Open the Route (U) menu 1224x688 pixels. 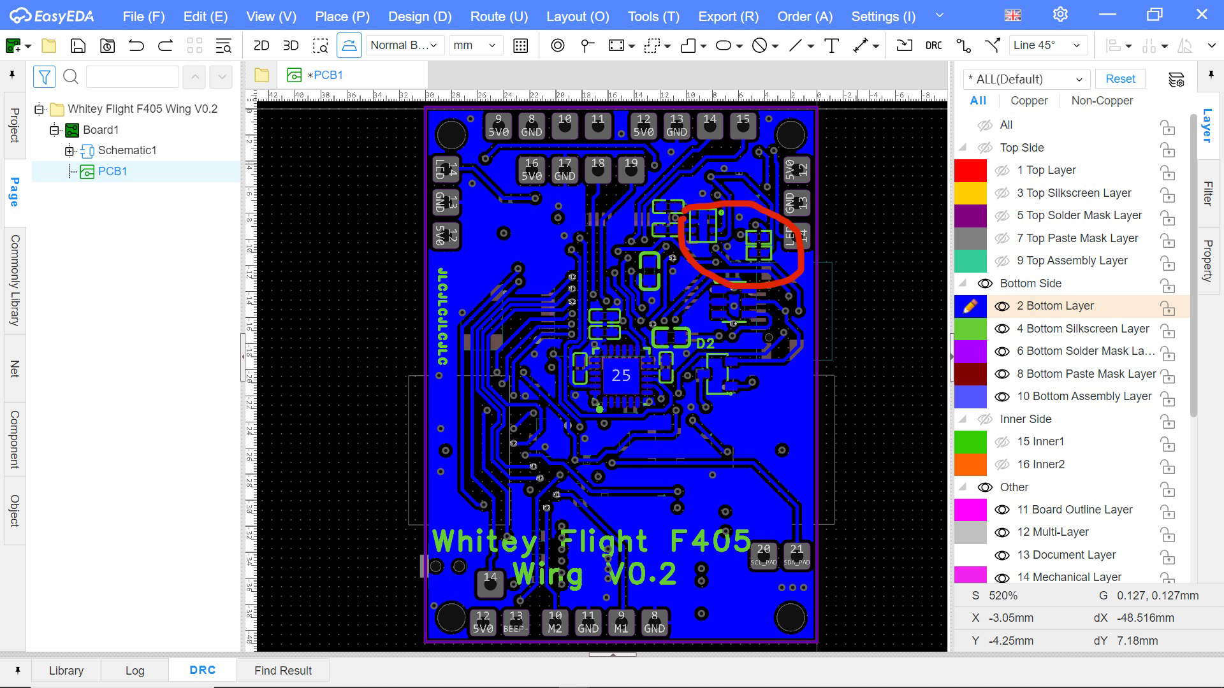499,17
